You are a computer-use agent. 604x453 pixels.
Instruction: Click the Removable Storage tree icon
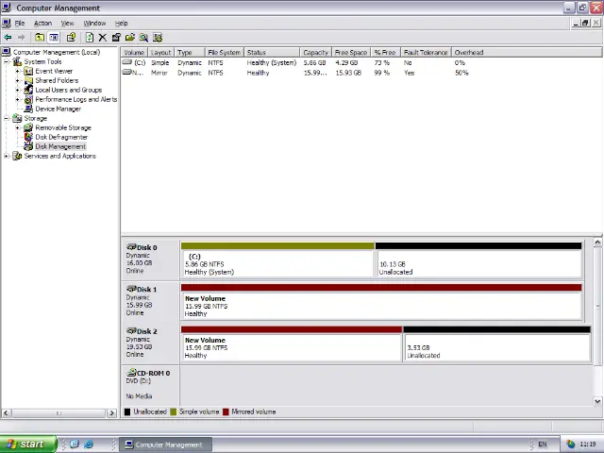pyautogui.click(x=28, y=127)
